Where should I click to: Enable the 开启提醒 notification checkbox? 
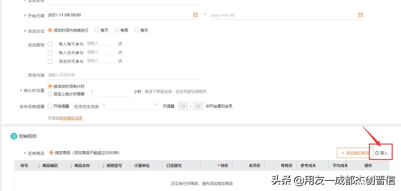tap(50, 106)
